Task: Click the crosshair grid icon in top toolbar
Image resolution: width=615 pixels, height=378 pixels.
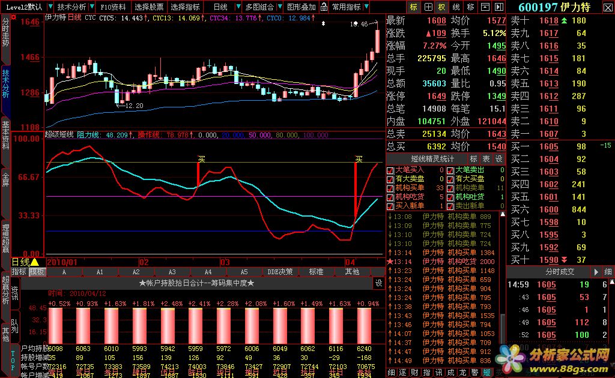Action: click(428, 7)
